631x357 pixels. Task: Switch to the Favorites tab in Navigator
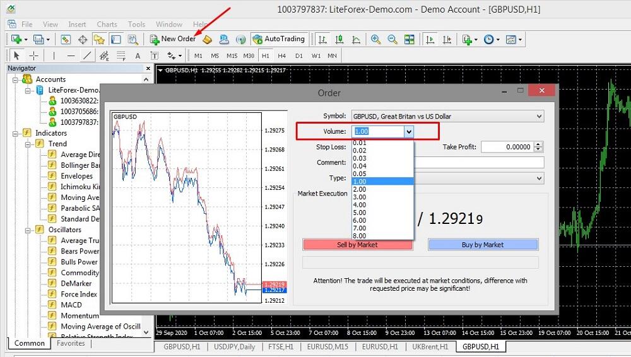71,343
